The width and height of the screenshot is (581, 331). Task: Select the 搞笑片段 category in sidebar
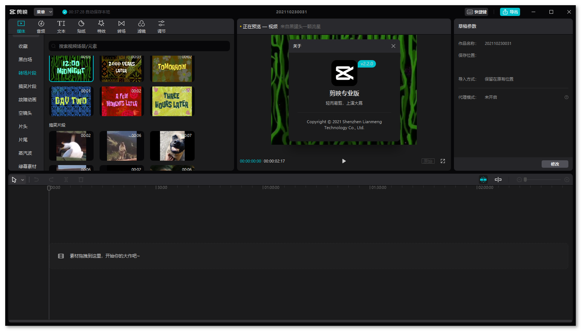[x=27, y=86]
